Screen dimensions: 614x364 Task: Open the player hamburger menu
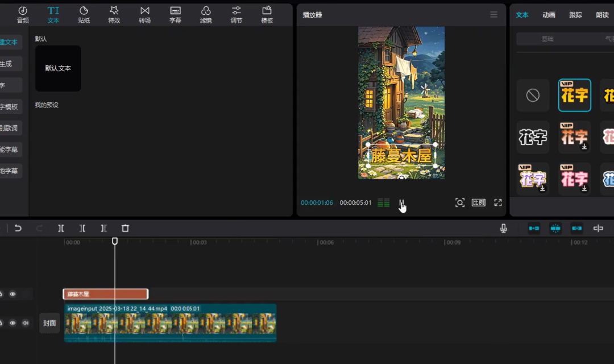pyautogui.click(x=493, y=15)
